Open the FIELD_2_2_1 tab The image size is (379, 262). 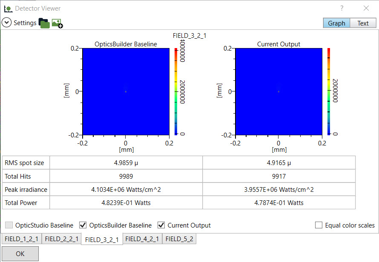pyautogui.click(x=61, y=239)
